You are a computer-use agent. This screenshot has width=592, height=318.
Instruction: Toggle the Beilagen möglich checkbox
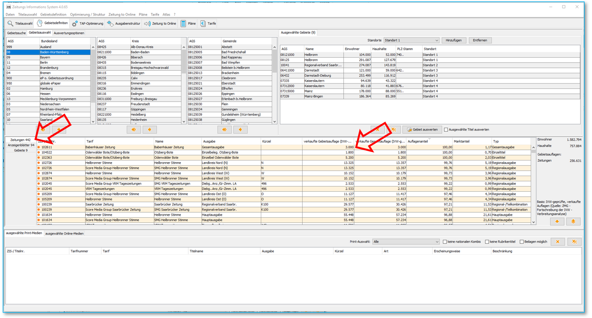coord(522,242)
